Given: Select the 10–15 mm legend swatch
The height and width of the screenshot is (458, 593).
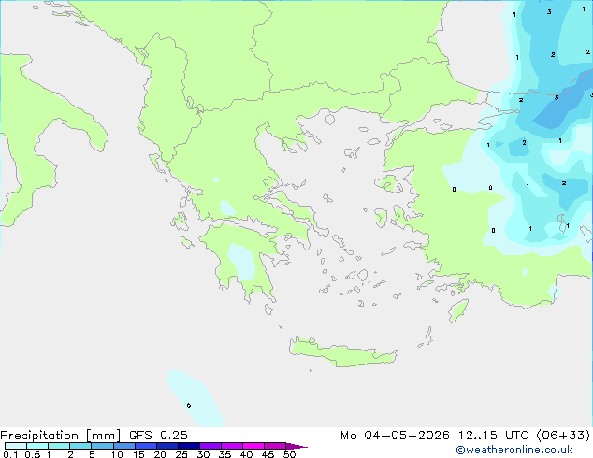Looking at the screenshot, I should 123,446.
